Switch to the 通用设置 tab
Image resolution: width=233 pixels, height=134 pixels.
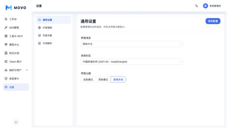(x=53, y=20)
